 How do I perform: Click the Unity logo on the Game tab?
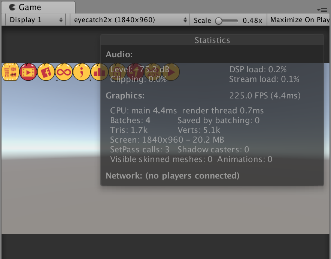[13, 7]
